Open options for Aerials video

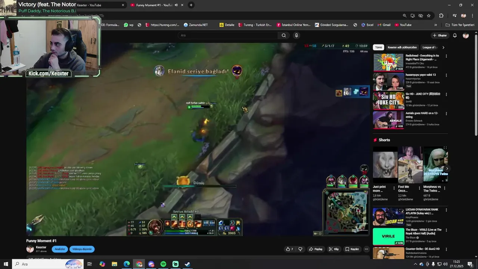[446, 114]
